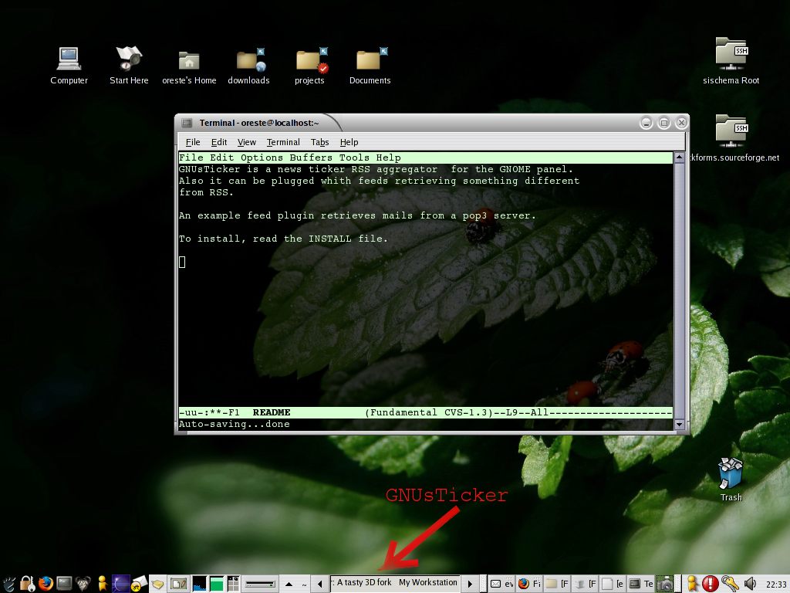Viewport: 790px width, 593px height.
Task: Open Emacs Buffers menu in terminal
Action: [311, 158]
